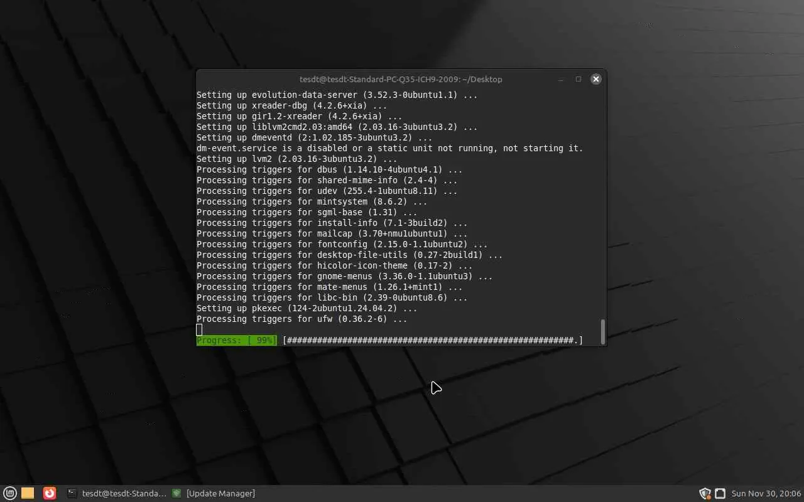804x502 pixels.
Task: Open the calendar from the taskbar clock
Action: [x=766, y=493]
